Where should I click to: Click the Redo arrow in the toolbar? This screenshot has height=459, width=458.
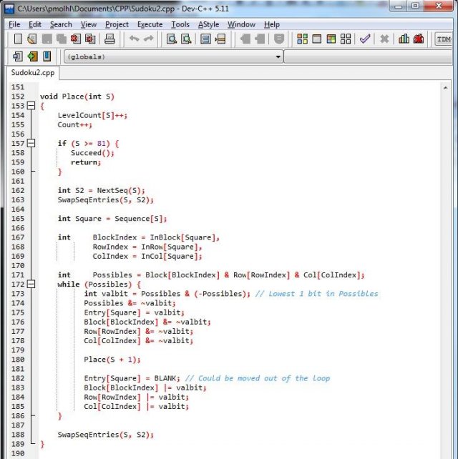pyautogui.click(x=149, y=39)
